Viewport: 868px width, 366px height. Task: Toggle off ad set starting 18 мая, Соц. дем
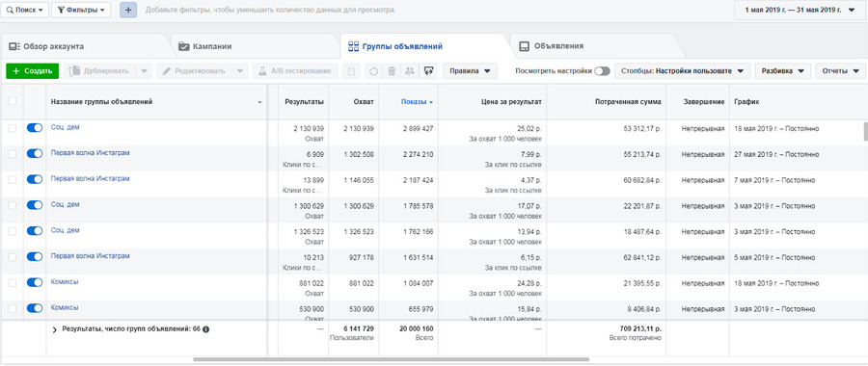[x=35, y=128]
